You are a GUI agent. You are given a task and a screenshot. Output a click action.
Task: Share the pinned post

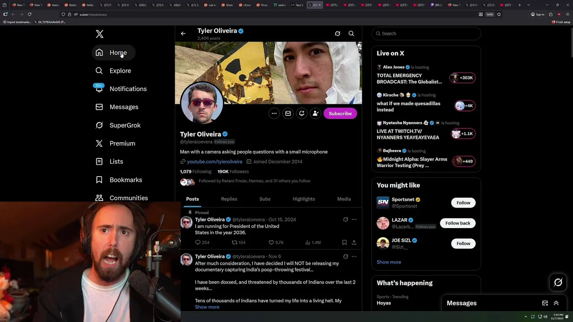click(354, 242)
